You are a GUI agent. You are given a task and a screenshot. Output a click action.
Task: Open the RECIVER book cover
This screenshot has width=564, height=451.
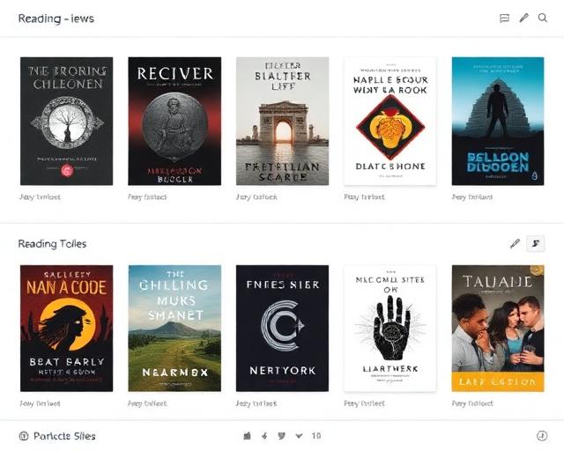[174, 121]
